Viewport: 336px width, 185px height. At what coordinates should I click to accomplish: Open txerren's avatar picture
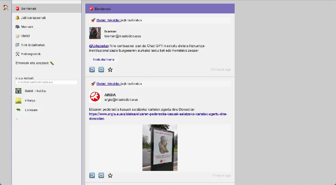click(95, 33)
